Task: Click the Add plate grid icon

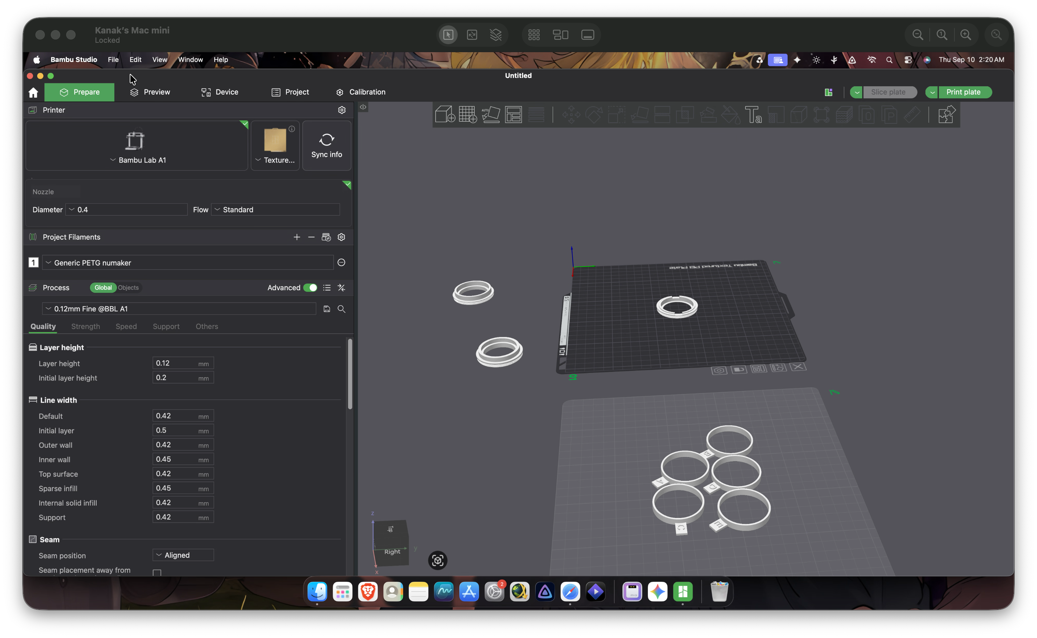Action: tap(468, 114)
